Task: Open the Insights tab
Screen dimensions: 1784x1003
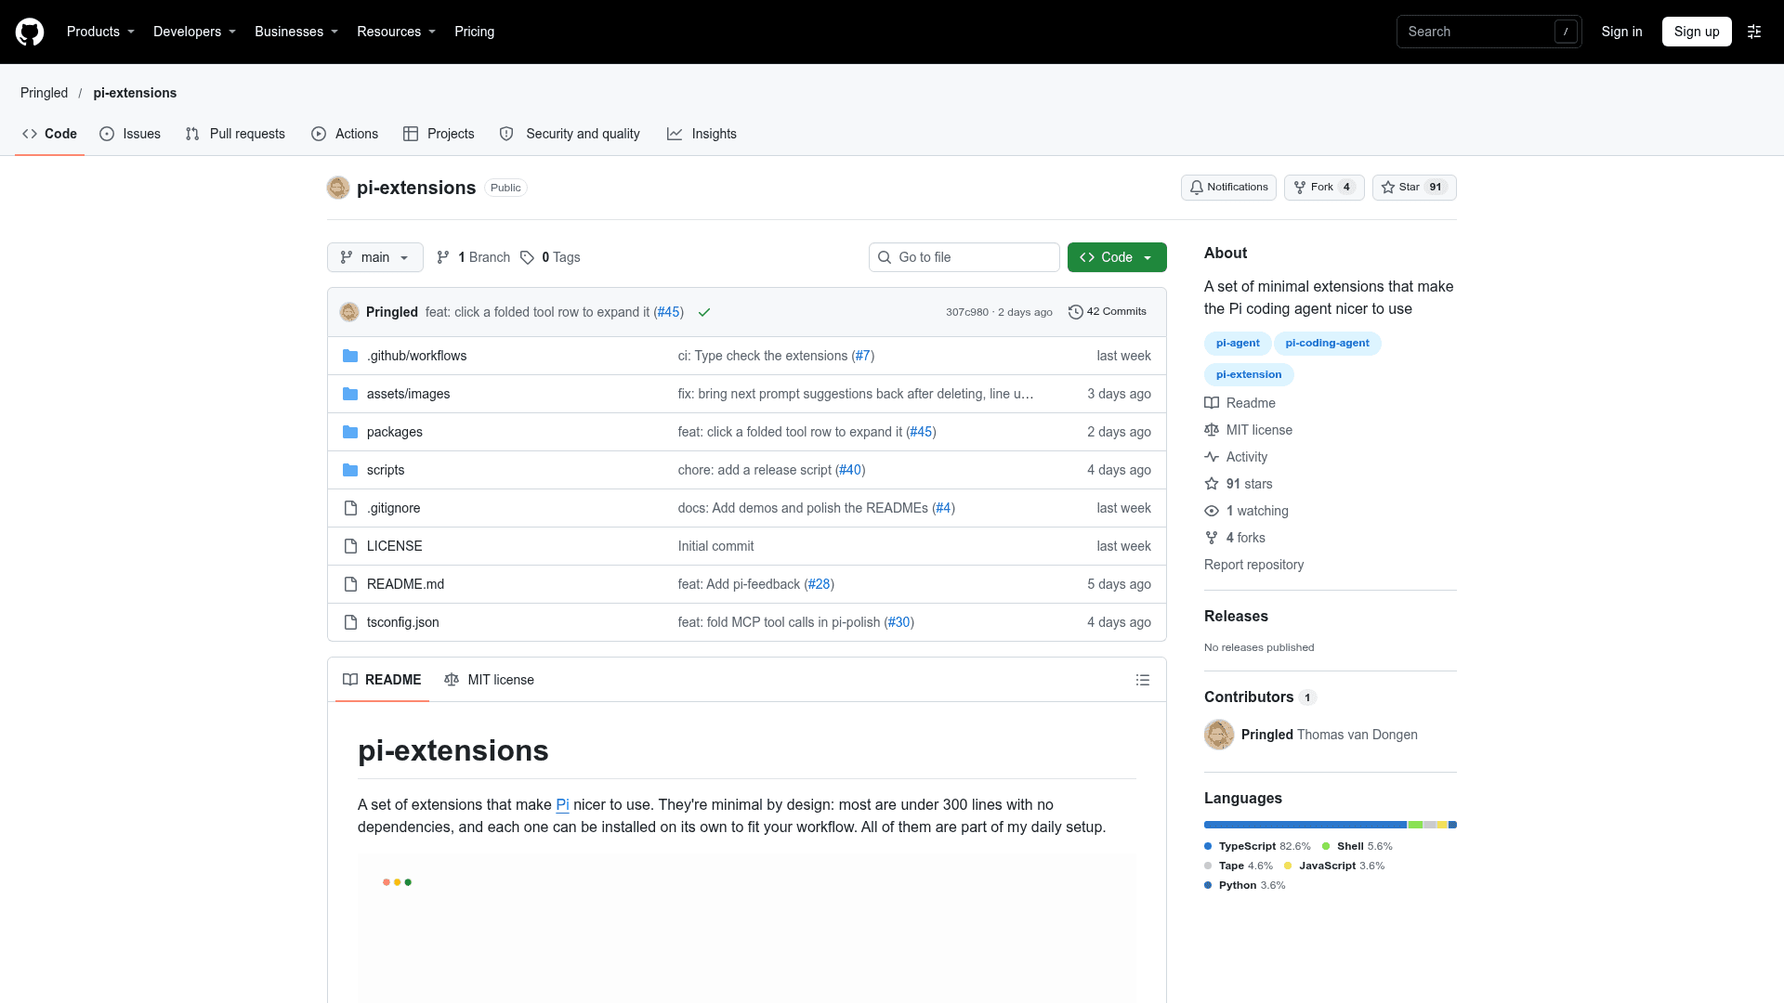Action: [702, 134]
